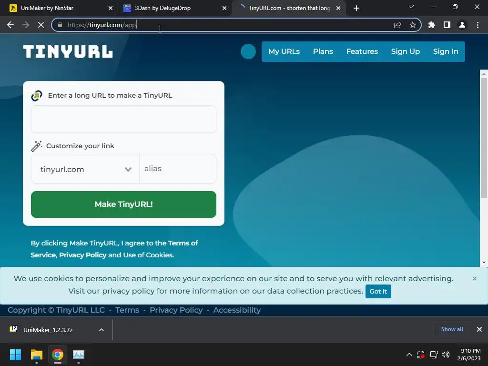Click the magic wand customize icon
Viewport: 488px width, 366px height.
click(36, 146)
